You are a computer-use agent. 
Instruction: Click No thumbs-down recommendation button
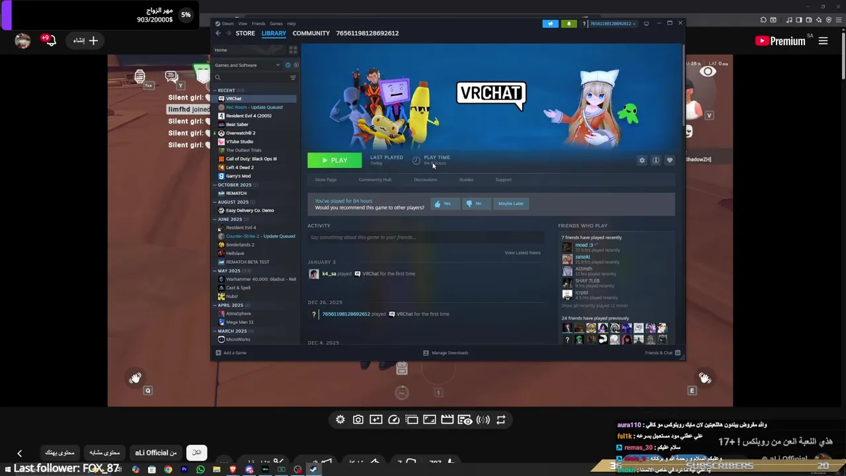(x=475, y=204)
